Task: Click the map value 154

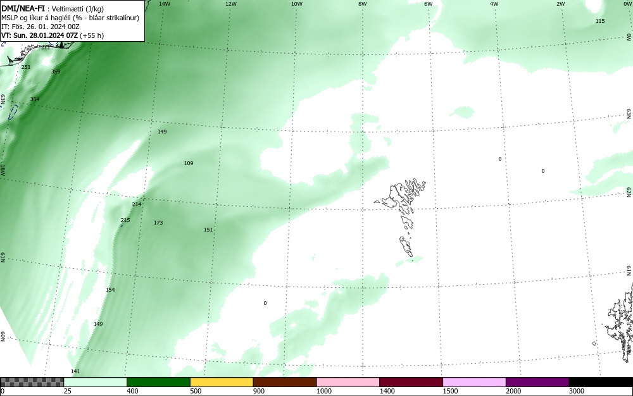Action: pos(110,290)
